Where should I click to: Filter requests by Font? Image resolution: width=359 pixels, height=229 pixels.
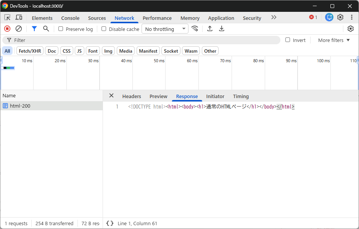(x=93, y=51)
